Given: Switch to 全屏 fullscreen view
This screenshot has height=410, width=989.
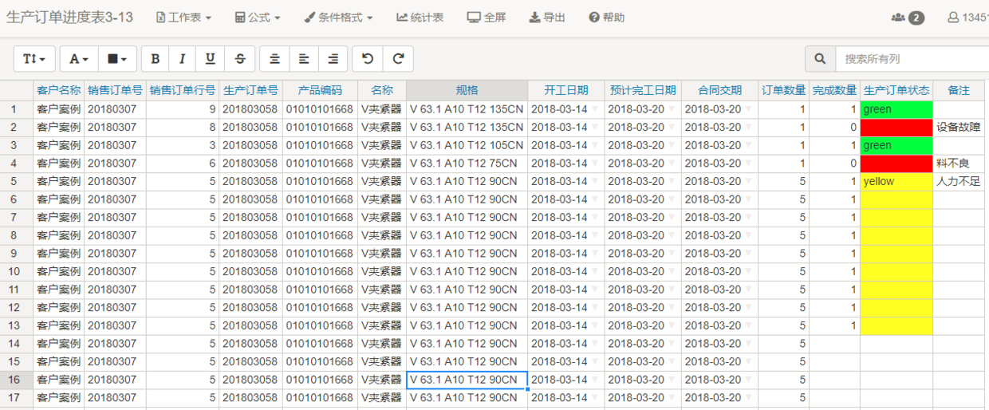Looking at the screenshot, I should pos(487,18).
